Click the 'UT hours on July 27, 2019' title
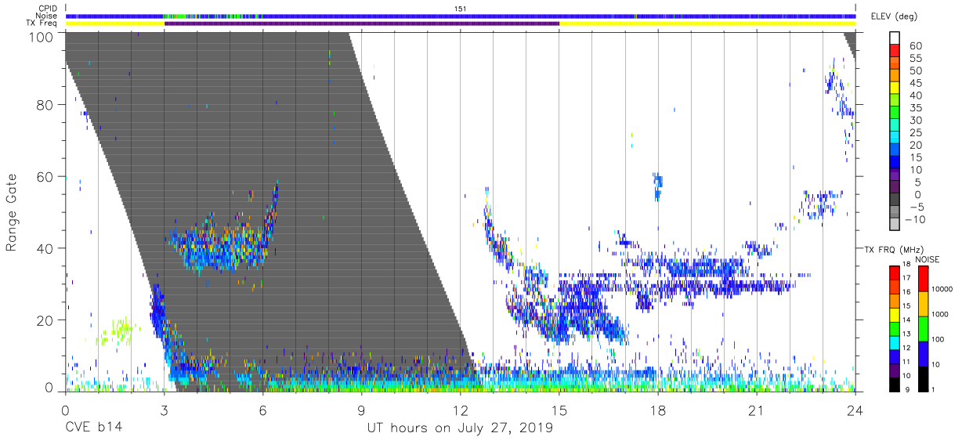Viewport: 962px width, 444px height. coord(460,428)
